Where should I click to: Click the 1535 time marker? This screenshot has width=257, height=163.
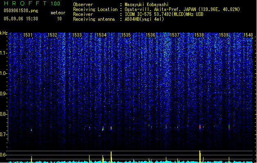[x=126, y=35]
